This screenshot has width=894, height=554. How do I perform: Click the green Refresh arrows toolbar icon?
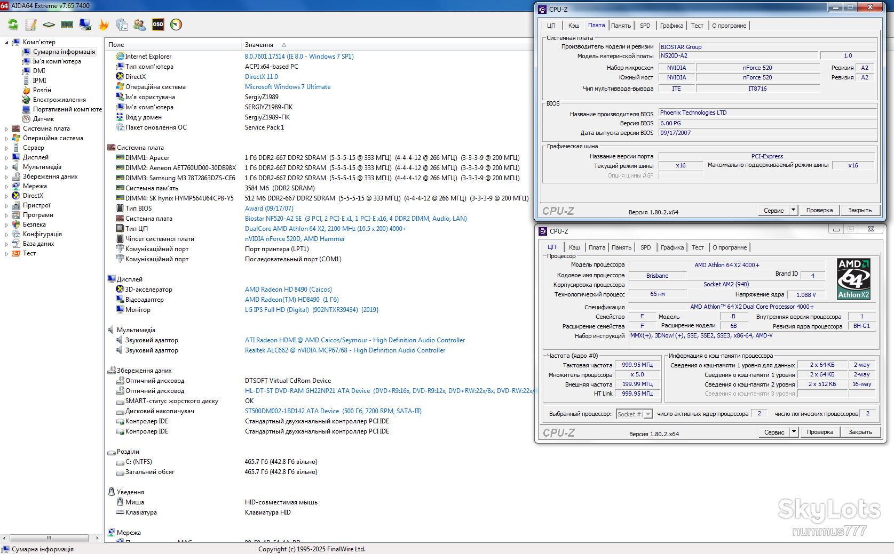click(13, 25)
